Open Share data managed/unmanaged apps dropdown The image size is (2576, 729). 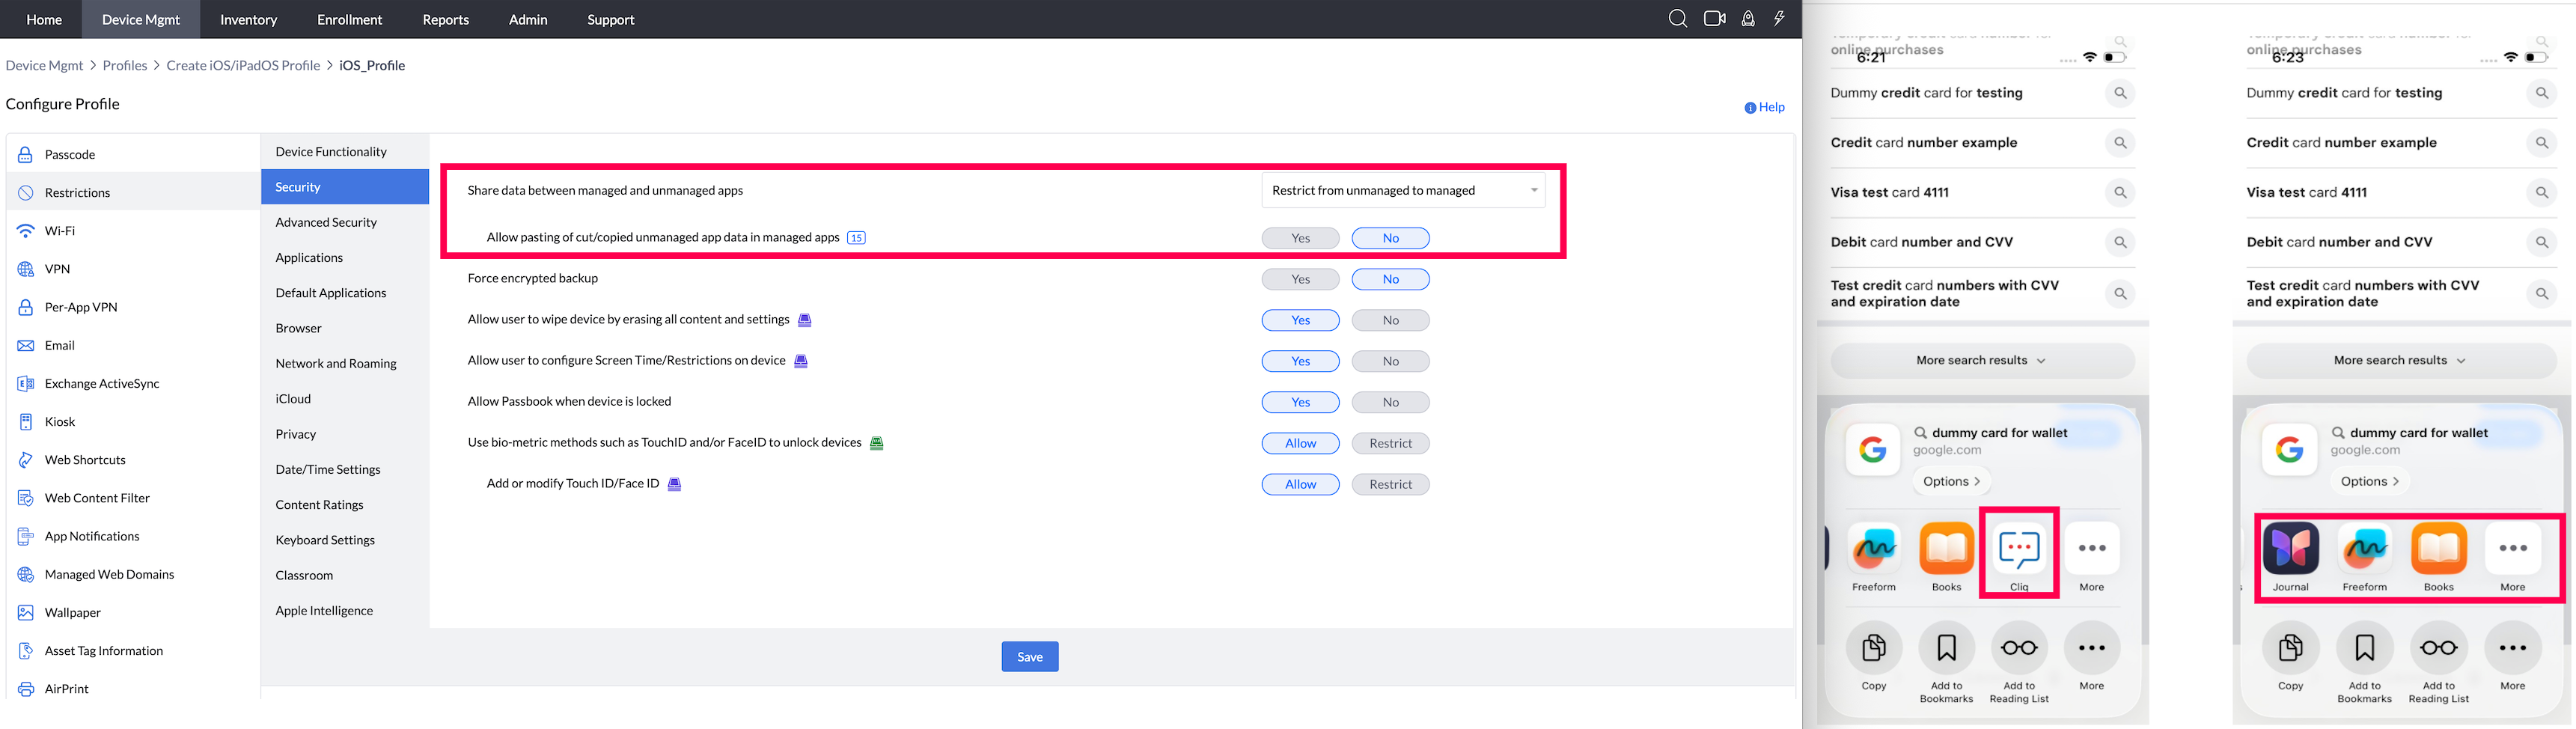(1403, 190)
